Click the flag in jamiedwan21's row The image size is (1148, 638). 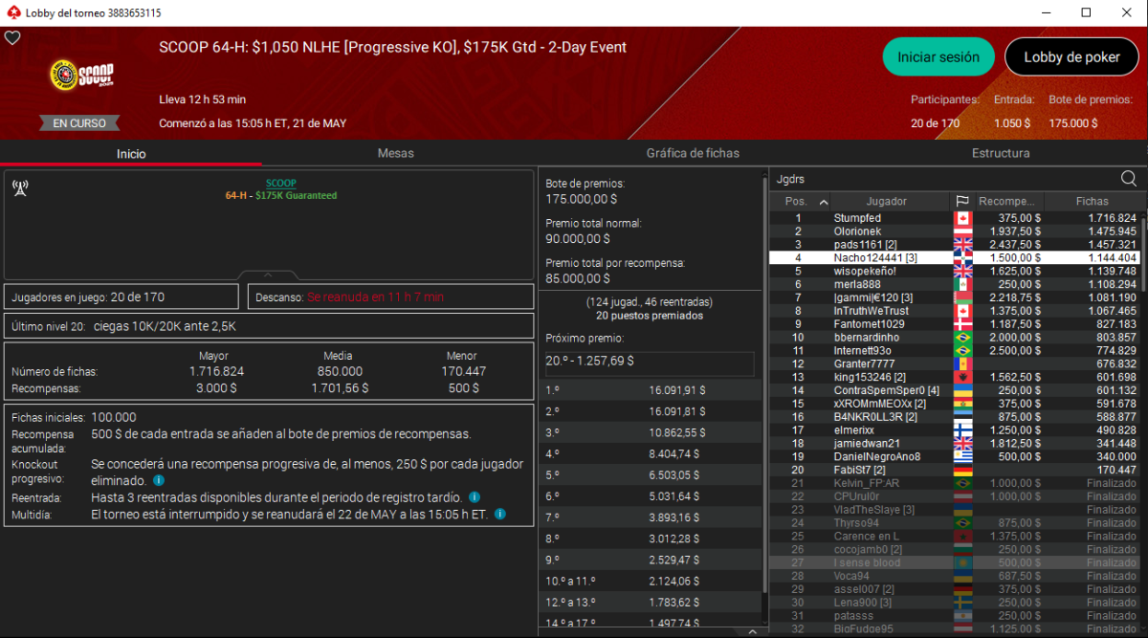click(x=962, y=444)
